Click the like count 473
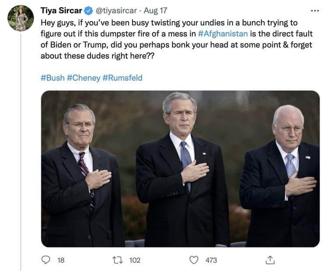The height and width of the screenshot is (271, 328). pos(211,260)
